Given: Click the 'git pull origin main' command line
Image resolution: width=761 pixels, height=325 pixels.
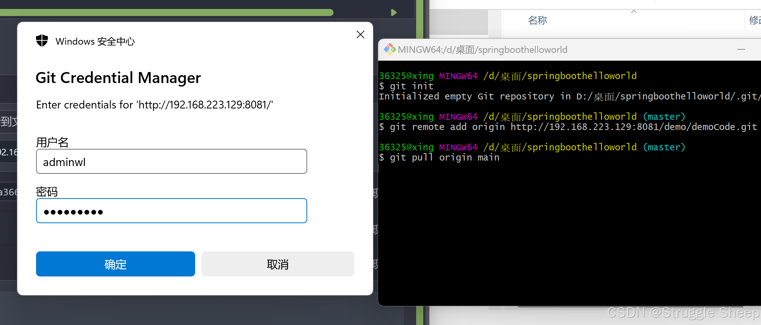Looking at the screenshot, I should (439, 157).
